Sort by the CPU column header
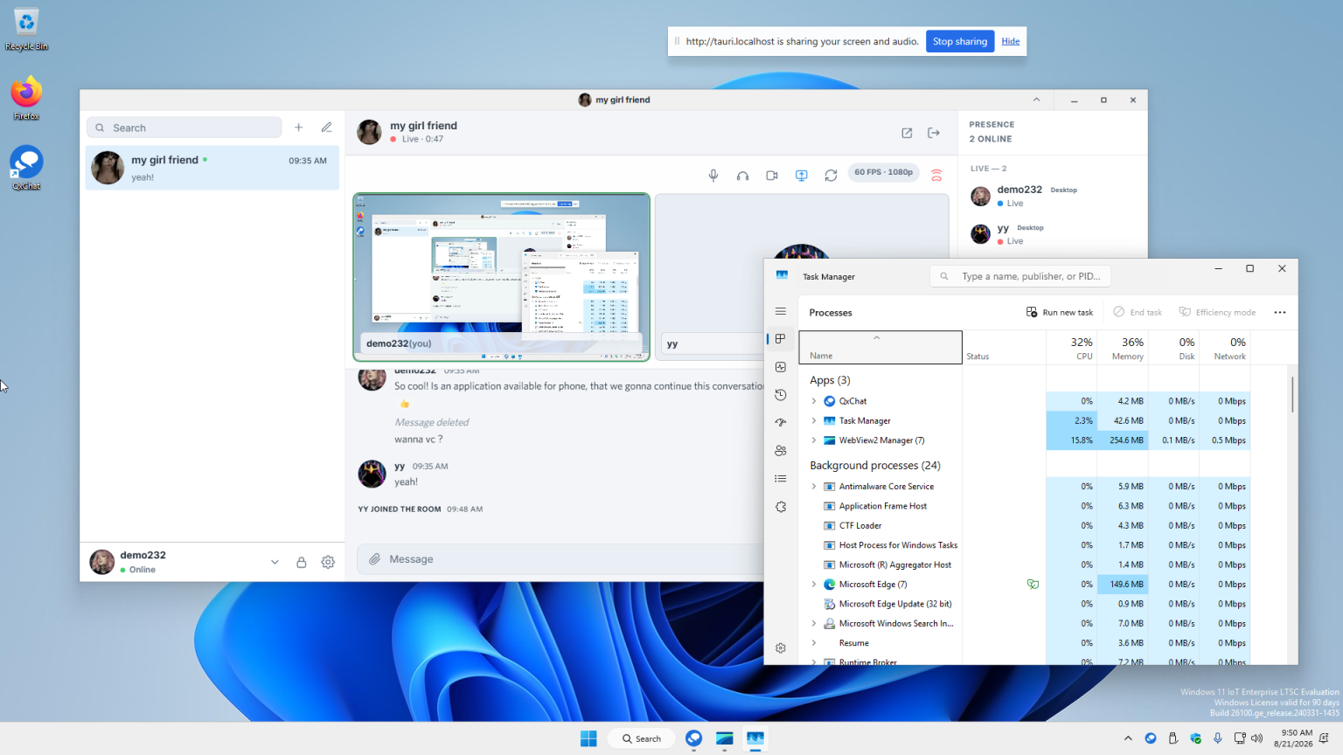Viewport: 1343px width, 755px height. (x=1072, y=347)
